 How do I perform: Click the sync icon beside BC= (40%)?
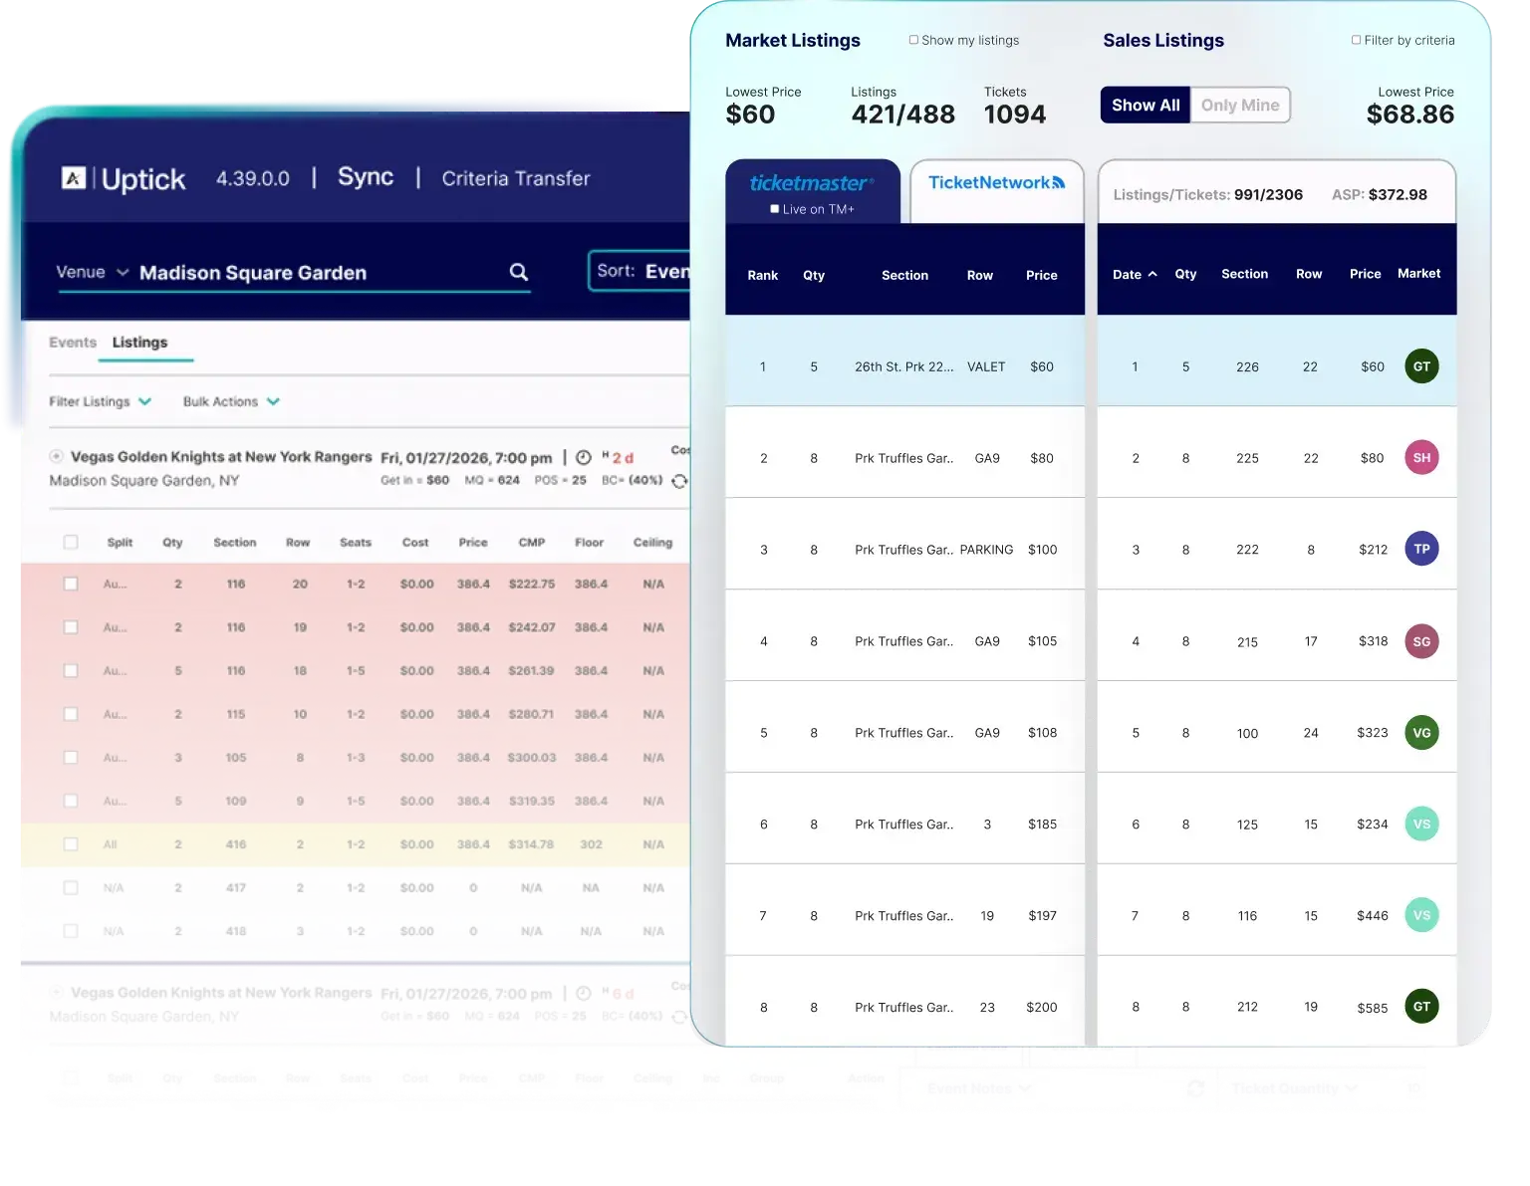click(x=679, y=481)
